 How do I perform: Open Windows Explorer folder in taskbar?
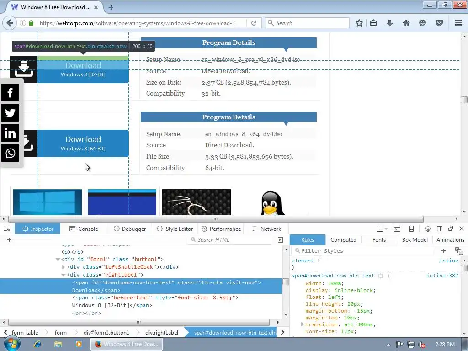(58, 344)
